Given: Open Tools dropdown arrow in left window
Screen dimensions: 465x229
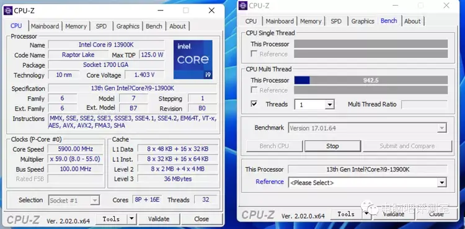Looking at the screenshot, I should 131,219.
